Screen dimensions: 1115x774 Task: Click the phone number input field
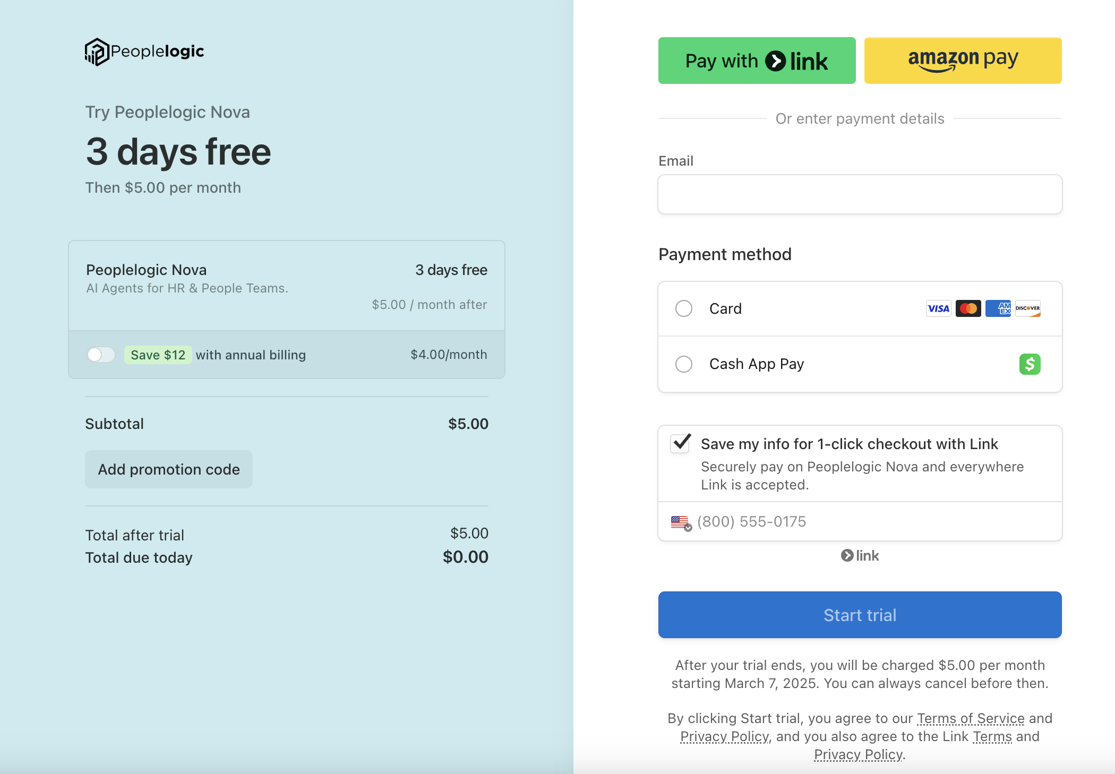coord(876,522)
